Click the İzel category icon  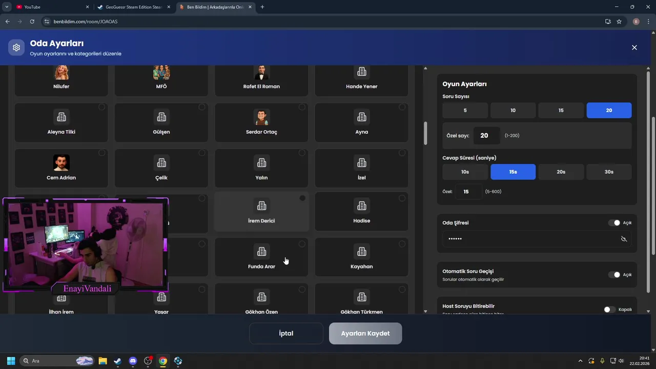click(x=362, y=163)
